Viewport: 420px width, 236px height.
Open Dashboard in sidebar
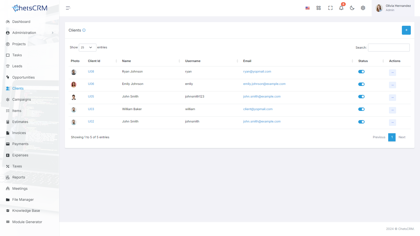(21, 22)
